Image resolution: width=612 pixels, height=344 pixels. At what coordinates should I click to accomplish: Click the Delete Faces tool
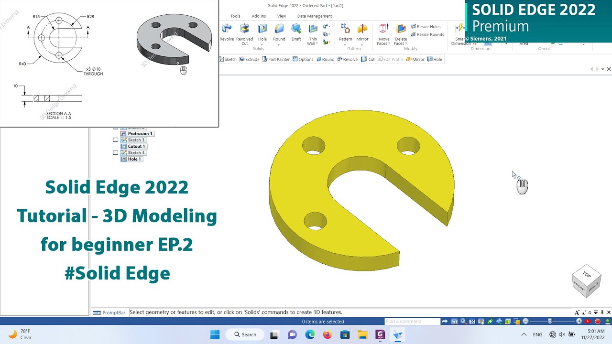(401, 34)
